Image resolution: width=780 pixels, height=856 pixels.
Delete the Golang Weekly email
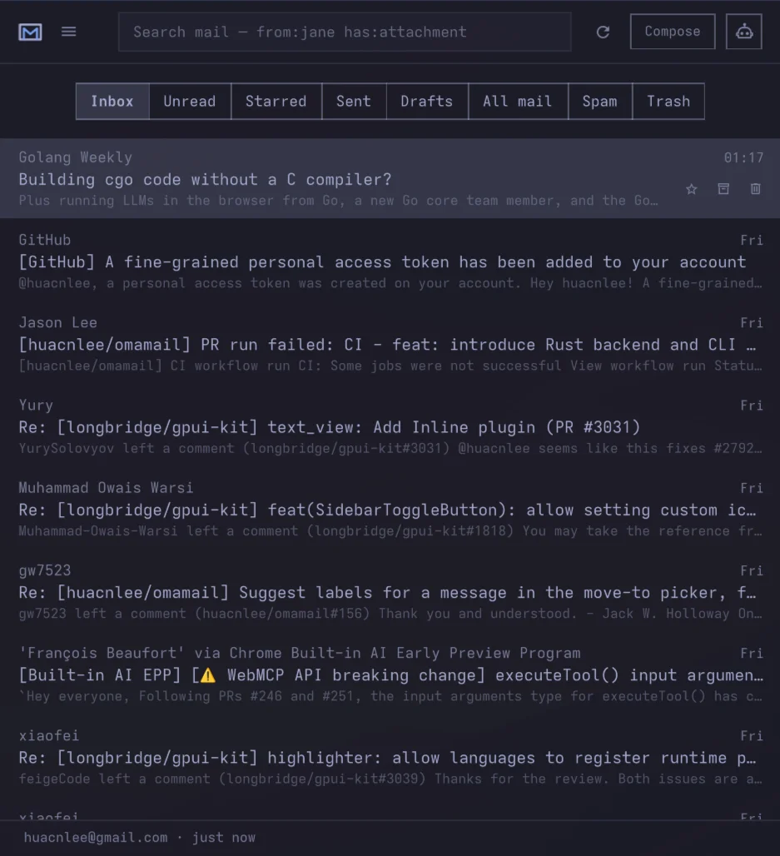click(755, 189)
